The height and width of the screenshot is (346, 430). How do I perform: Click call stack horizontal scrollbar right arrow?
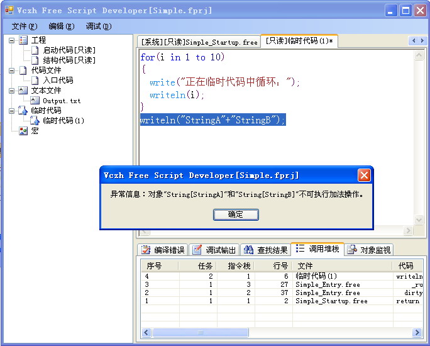pos(417,332)
